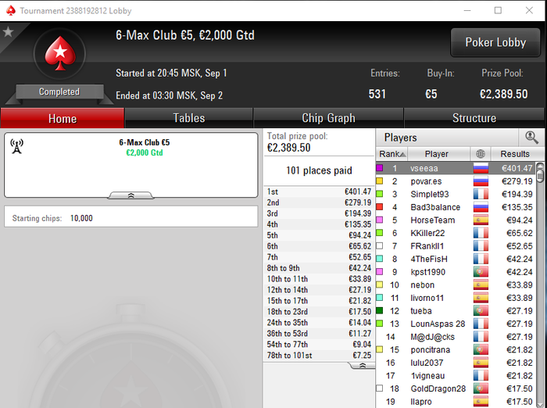547x408 pixels.
Task: Click the players list scrollbar thumb
Action: [x=540, y=173]
